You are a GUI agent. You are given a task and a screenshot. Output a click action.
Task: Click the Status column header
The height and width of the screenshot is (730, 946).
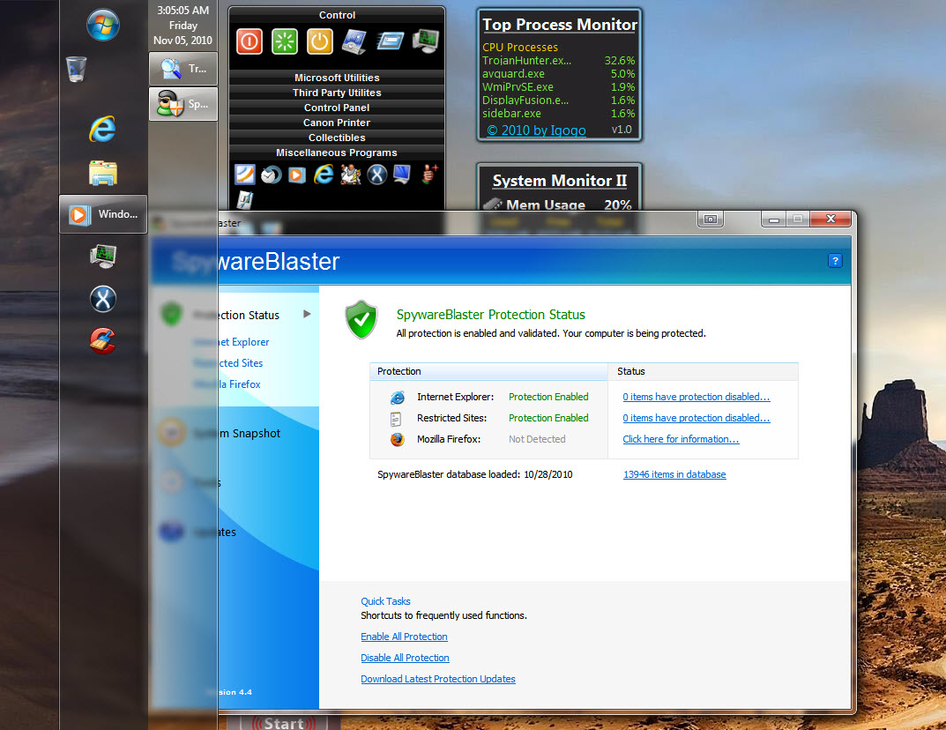[x=703, y=372]
